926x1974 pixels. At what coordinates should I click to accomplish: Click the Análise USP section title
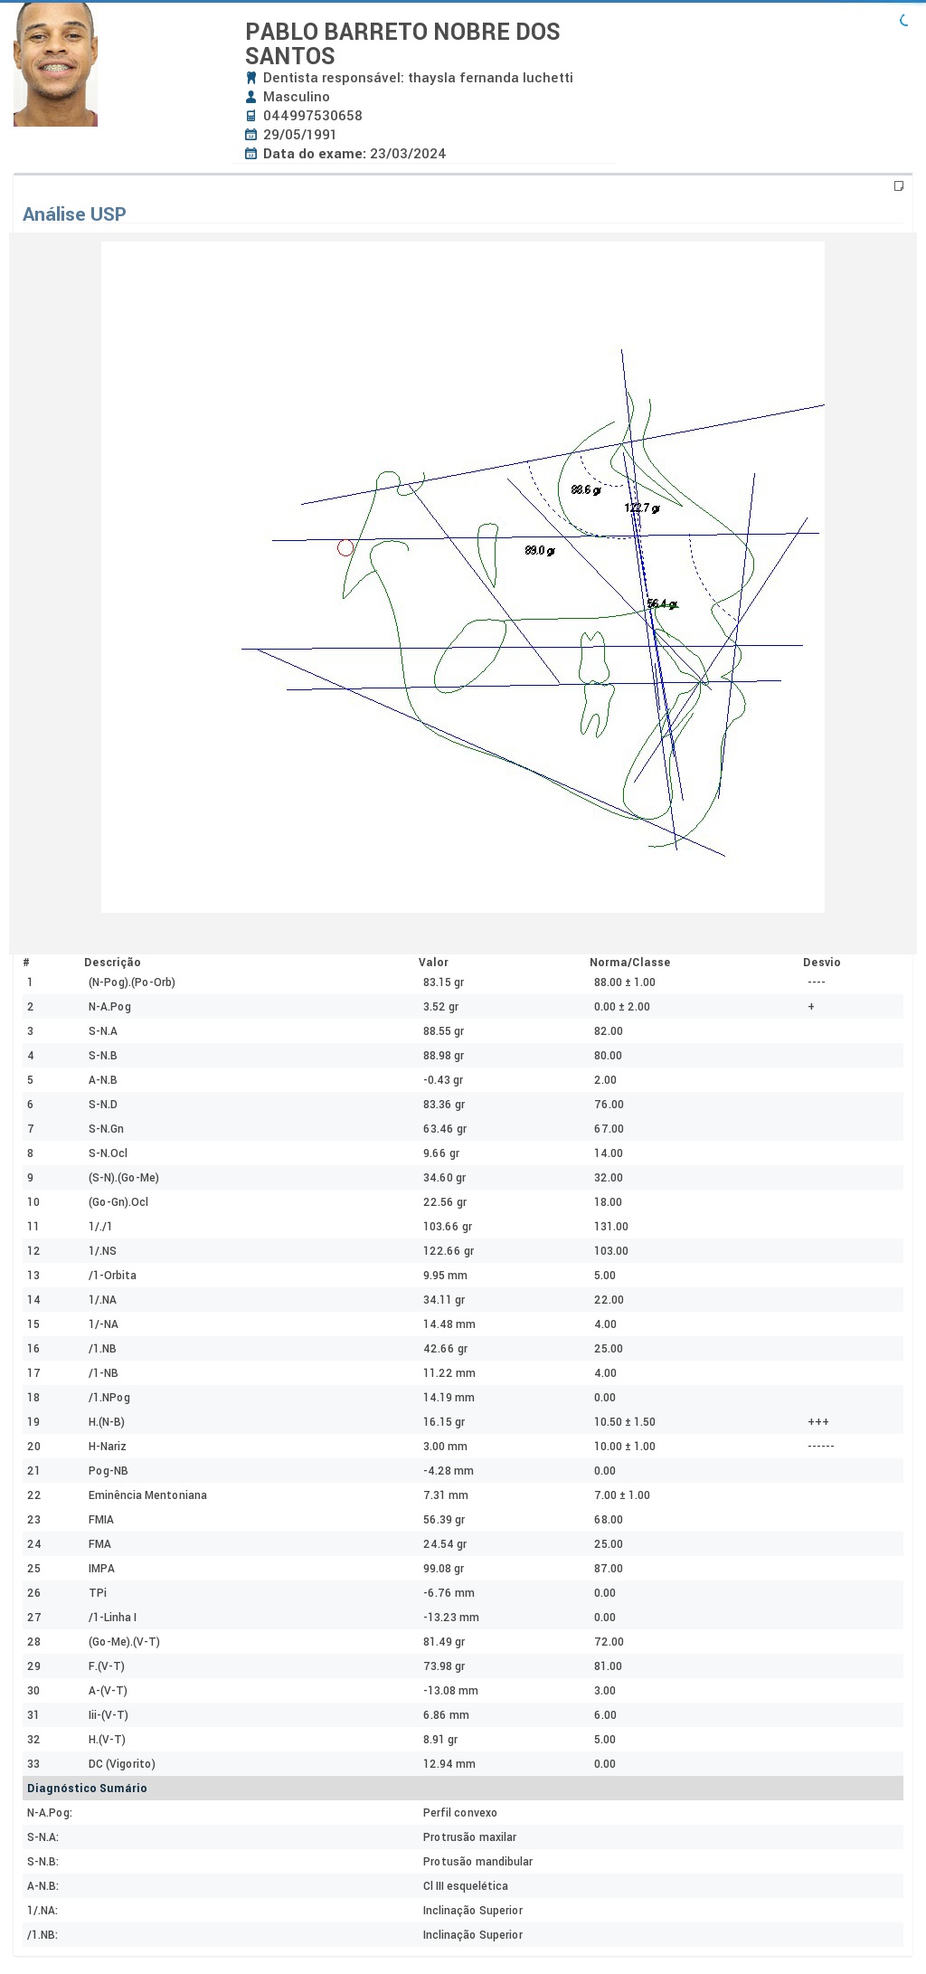[x=74, y=214]
